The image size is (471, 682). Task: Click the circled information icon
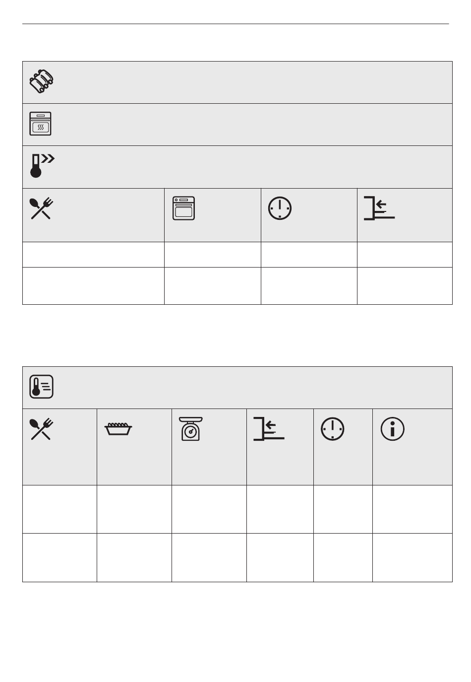pos(392,429)
